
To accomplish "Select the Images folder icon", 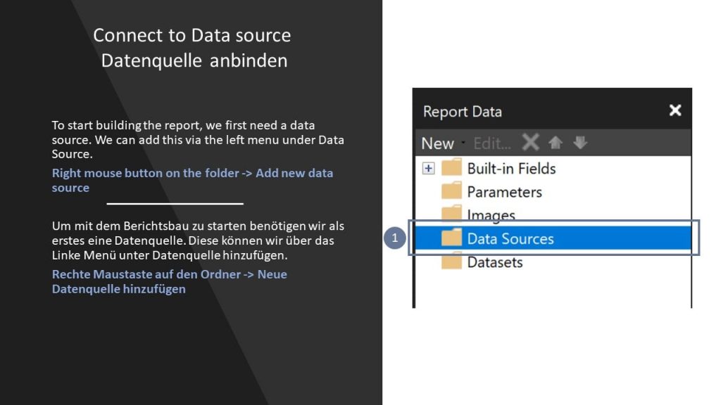I will 451,212.
